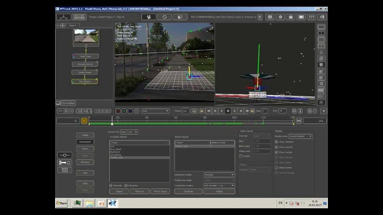
Task: Select the Test Object node
Action: point(85,81)
